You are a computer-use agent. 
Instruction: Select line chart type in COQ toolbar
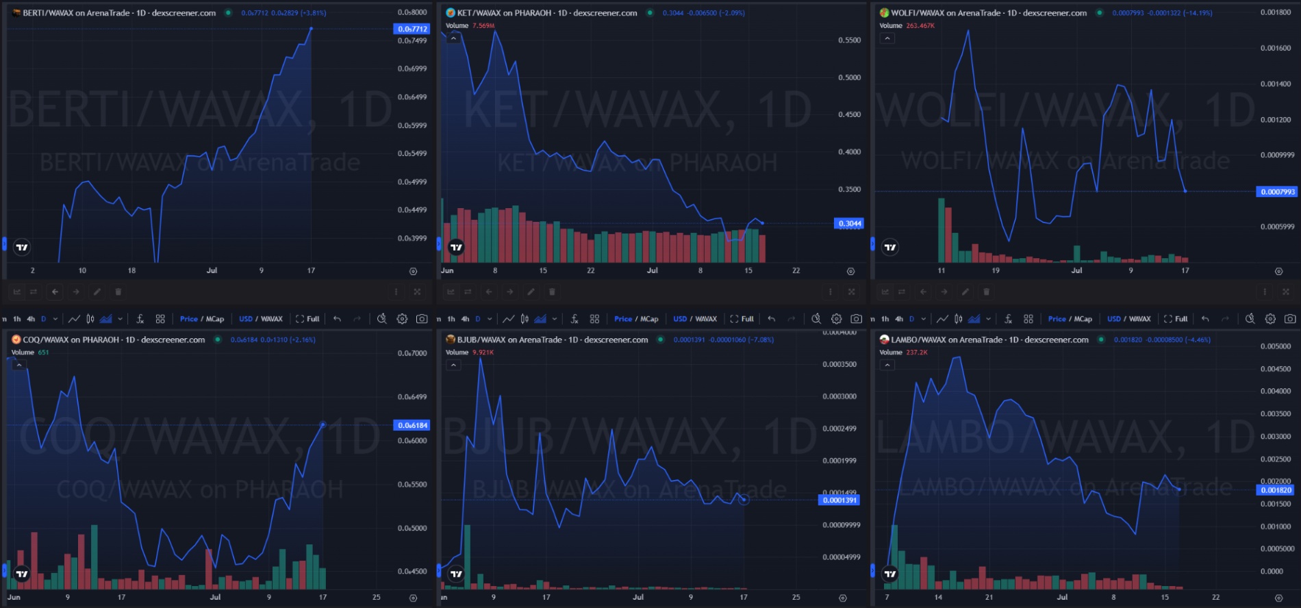tap(74, 319)
